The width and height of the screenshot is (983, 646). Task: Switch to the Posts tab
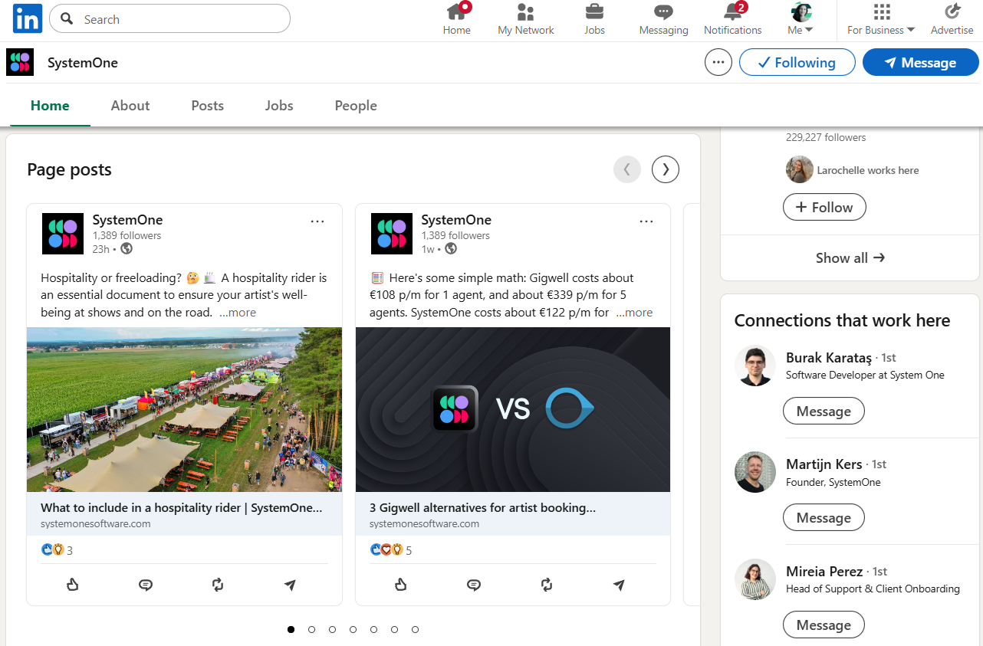pos(208,106)
